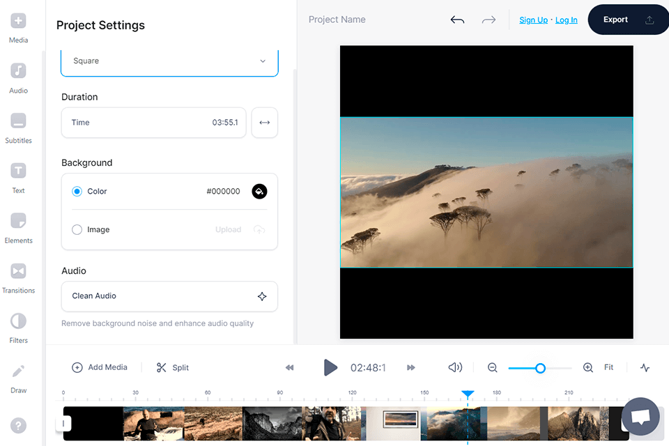Image resolution: width=669 pixels, height=446 pixels.
Task: Click the #000000 hex color value
Action: (223, 191)
